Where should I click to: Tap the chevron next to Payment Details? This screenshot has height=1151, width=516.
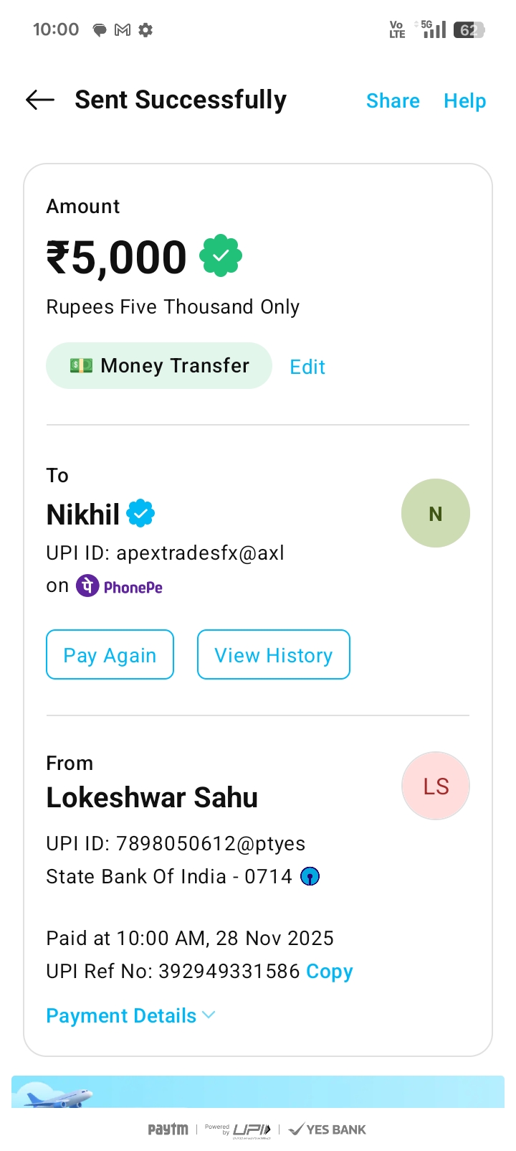pos(209,1015)
